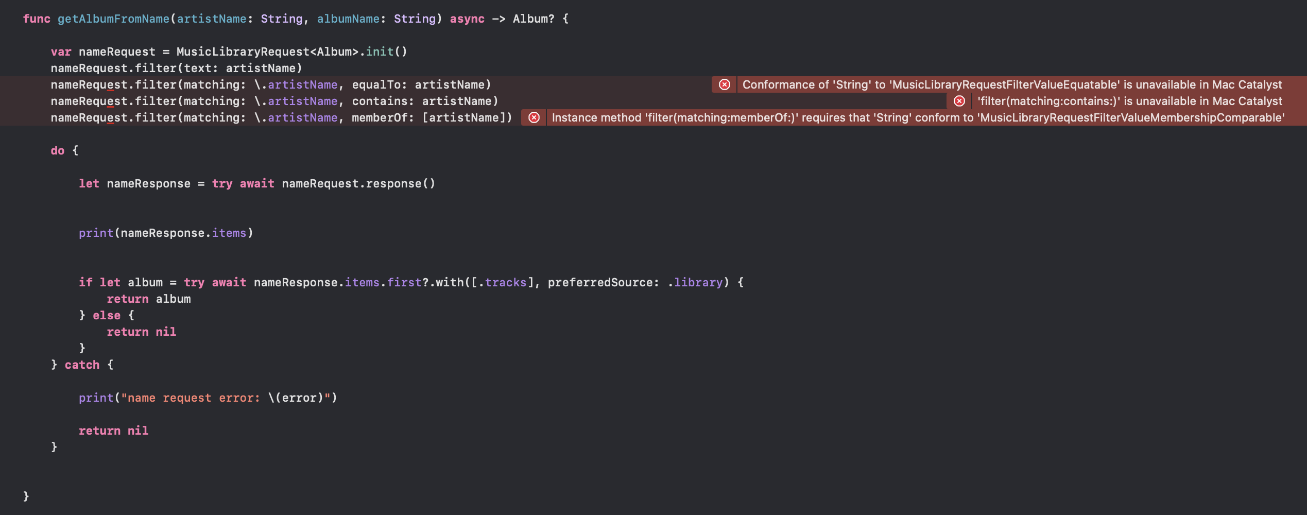Click error icon beside the contains unavailable message
The image size is (1307, 515).
959,101
